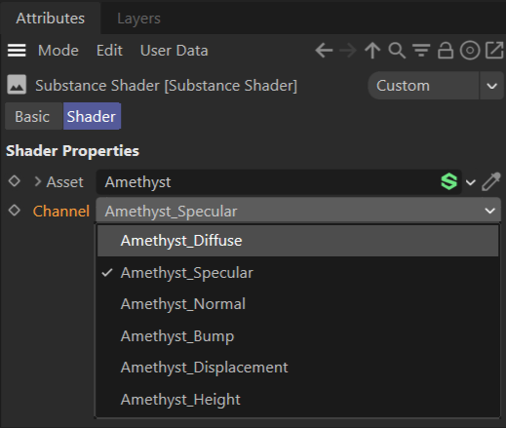The width and height of the screenshot is (506, 428).
Task: Toggle the lock element icon
Action: click(x=446, y=51)
